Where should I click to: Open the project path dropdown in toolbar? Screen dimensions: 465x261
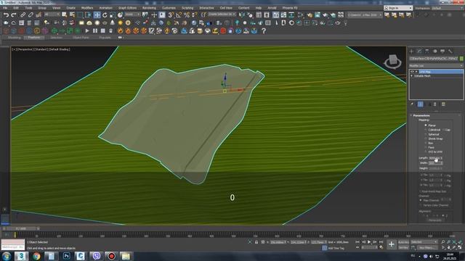pyautogui.click(x=365, y=14)
